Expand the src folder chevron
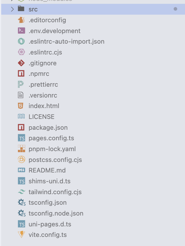185x246 pixels. tap(12, 9)
